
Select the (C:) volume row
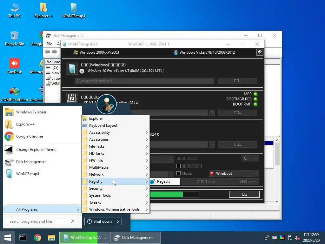click(x=53, y=68)
